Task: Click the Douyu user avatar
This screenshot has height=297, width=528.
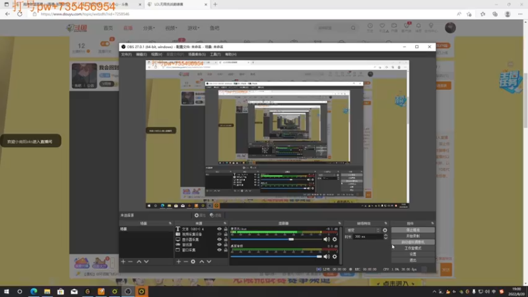Action: (450, 28)
